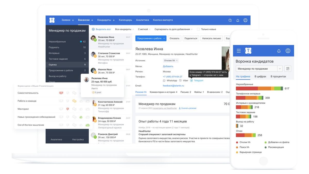Add a new request with plus next to Заявки

pos(73,20)
